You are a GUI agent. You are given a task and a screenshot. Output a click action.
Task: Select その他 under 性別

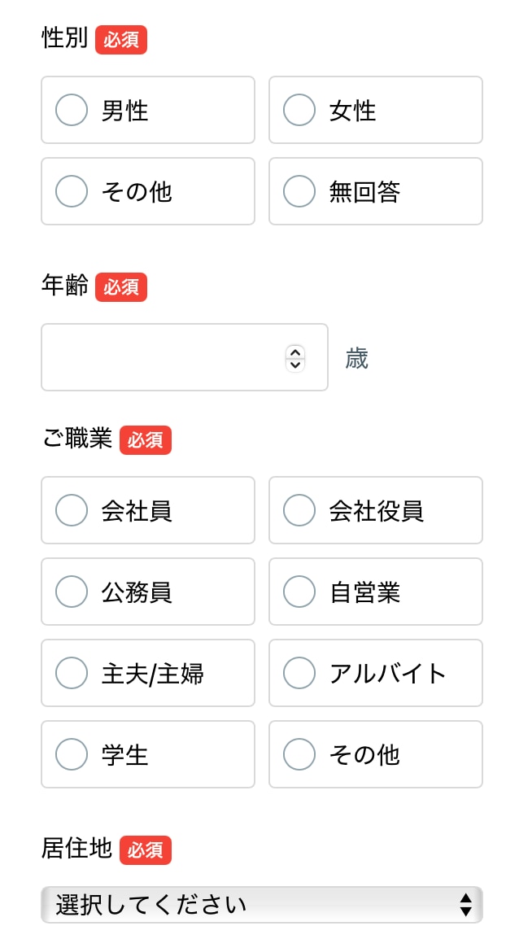coord(72,191)
